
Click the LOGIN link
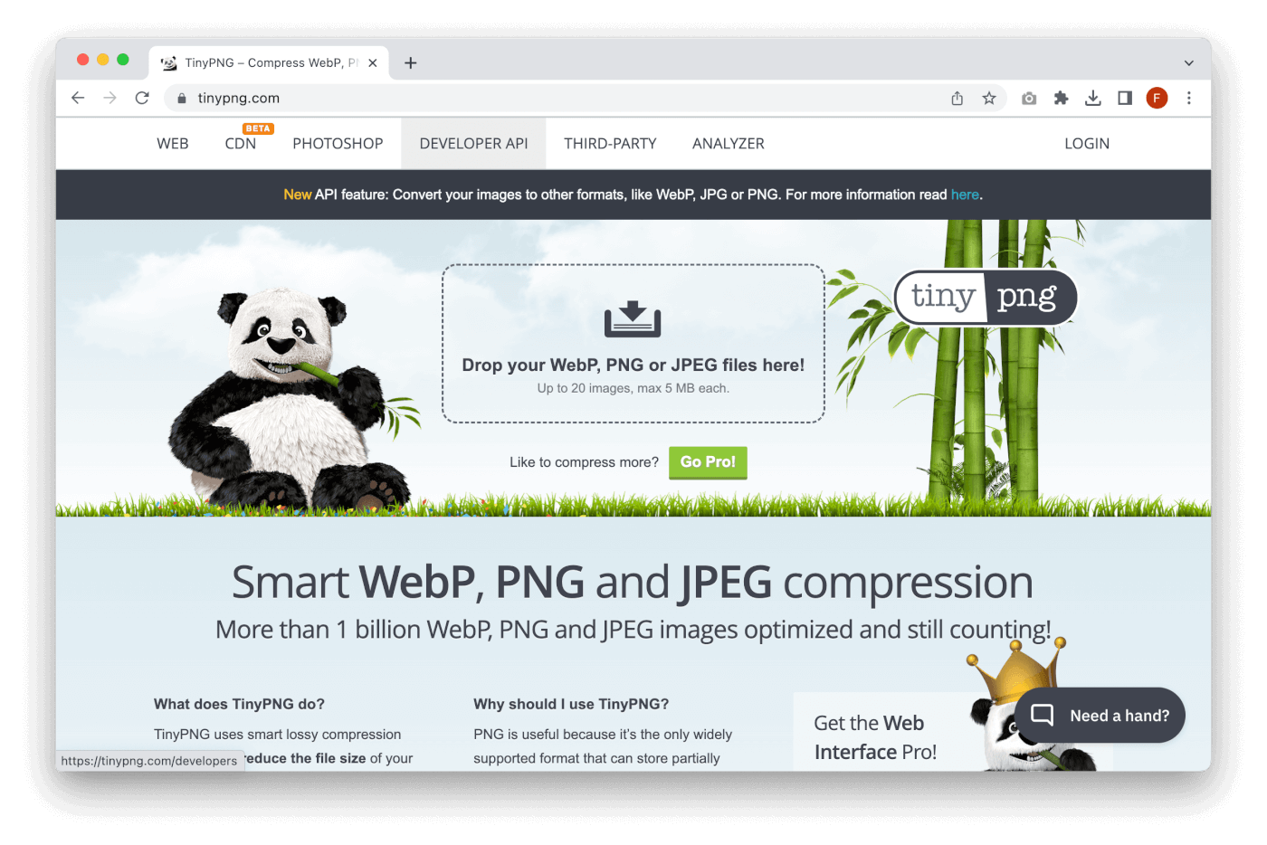click(x=1087, y=144)
